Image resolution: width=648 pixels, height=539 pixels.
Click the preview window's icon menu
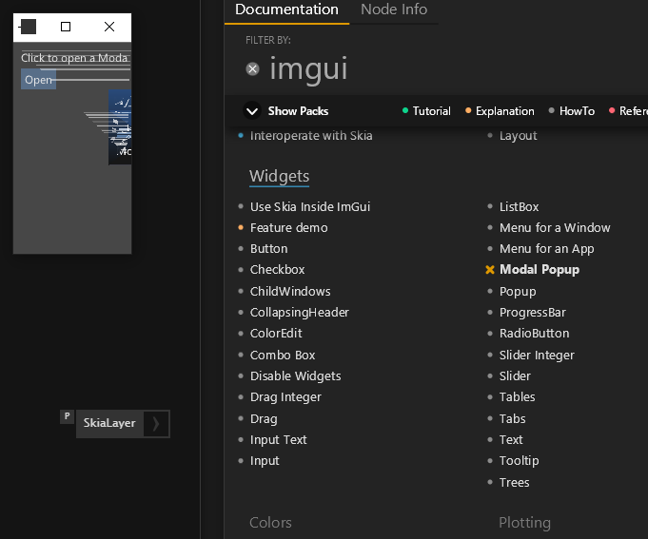28,27
